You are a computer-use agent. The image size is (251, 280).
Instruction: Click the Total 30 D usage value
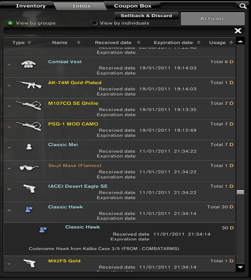pyautogui.click(x=220, y=207)
